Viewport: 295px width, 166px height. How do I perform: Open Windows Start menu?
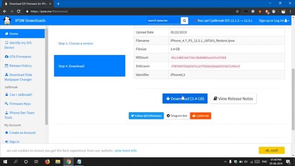[5, 162]
